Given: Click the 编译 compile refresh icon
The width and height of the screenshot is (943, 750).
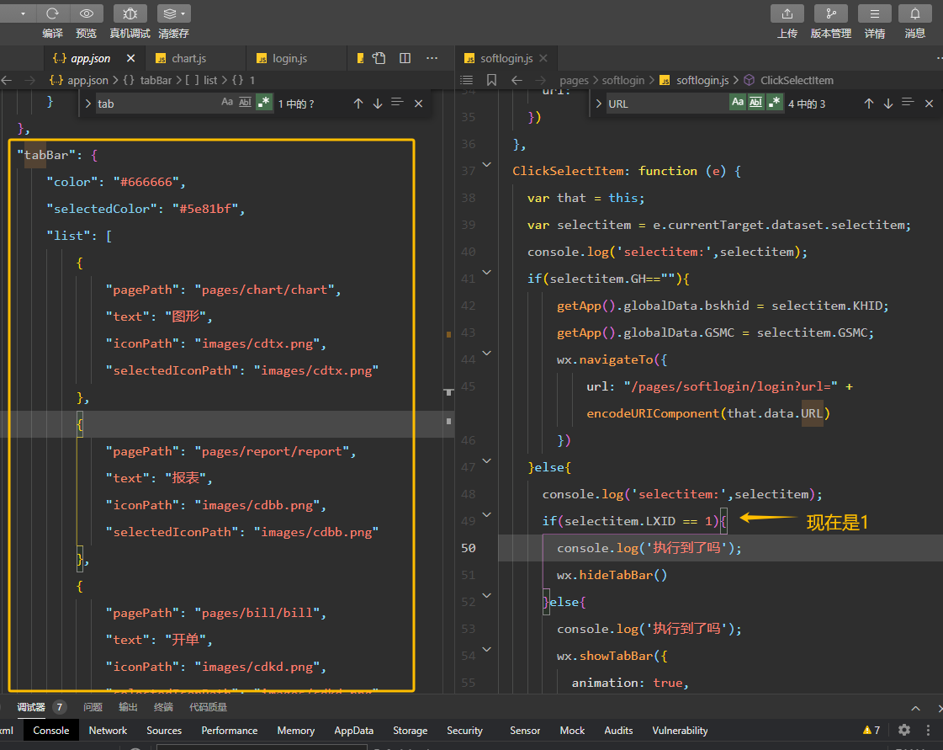Looking at the screenshot, I should point(52,13).
